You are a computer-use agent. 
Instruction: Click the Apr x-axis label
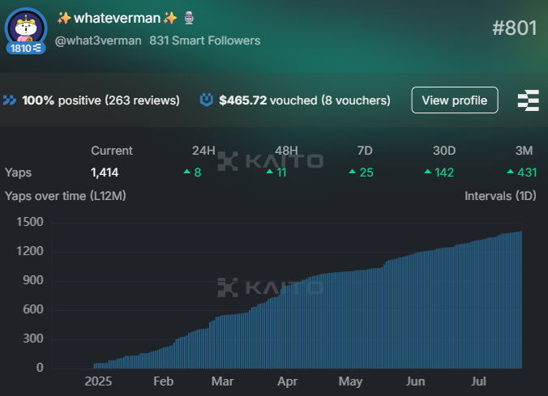(287, 381)
